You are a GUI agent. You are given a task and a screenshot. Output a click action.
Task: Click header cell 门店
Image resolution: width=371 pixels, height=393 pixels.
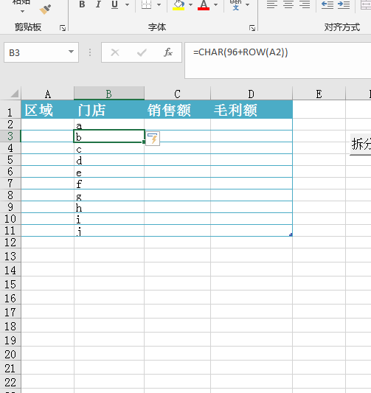[x=109, y=110]
